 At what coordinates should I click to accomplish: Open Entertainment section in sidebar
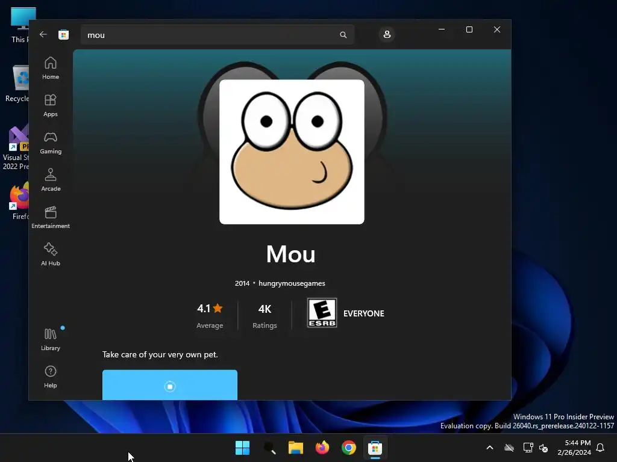point(51,217)
